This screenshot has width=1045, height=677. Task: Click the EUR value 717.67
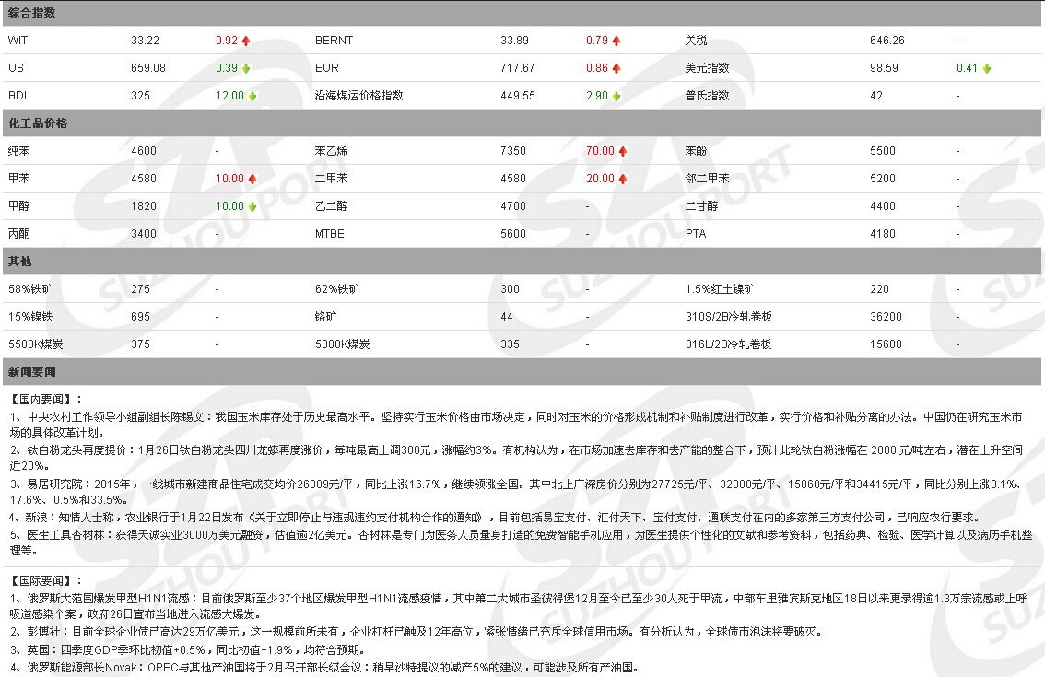tap(518, 68)
